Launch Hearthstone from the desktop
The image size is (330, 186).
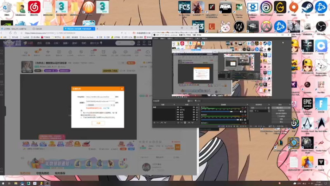coord(294,143)
